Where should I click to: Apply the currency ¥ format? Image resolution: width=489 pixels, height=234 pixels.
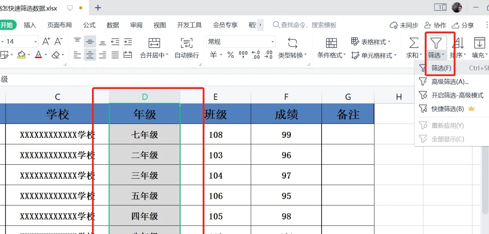click(x=213, y=55)
